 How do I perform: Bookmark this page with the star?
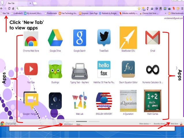pyautogui.click(x=139, y=9)
